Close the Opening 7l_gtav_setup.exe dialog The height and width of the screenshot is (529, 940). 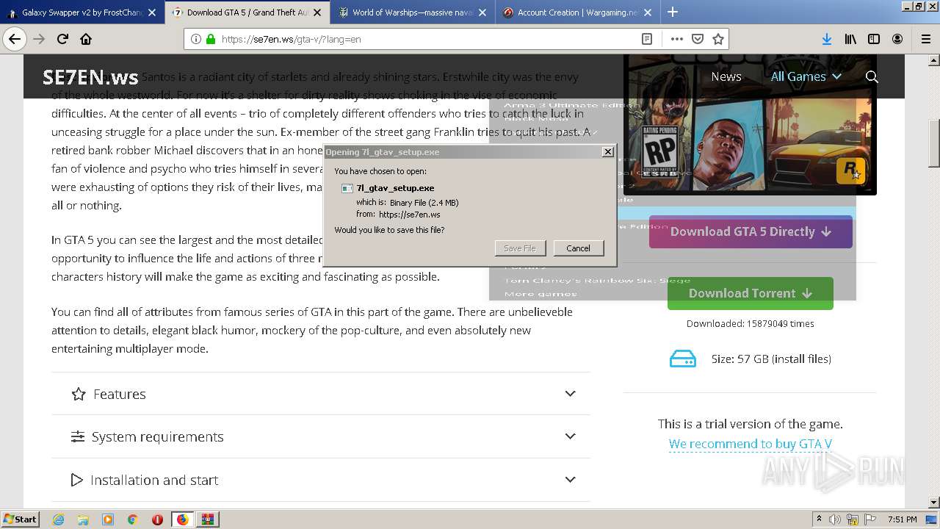[x=607, y=151]
